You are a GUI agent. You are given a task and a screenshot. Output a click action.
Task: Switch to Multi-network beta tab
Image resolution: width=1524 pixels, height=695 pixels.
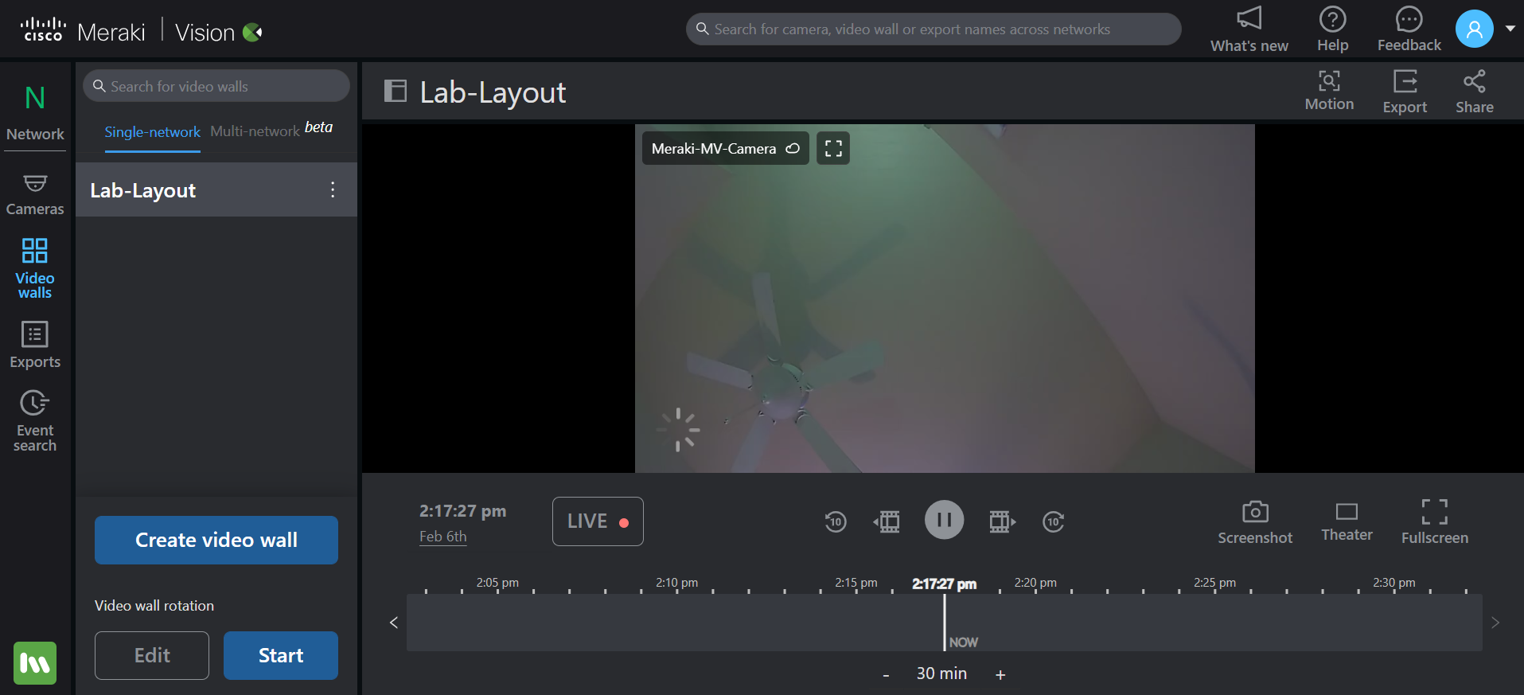pos(271,130)
